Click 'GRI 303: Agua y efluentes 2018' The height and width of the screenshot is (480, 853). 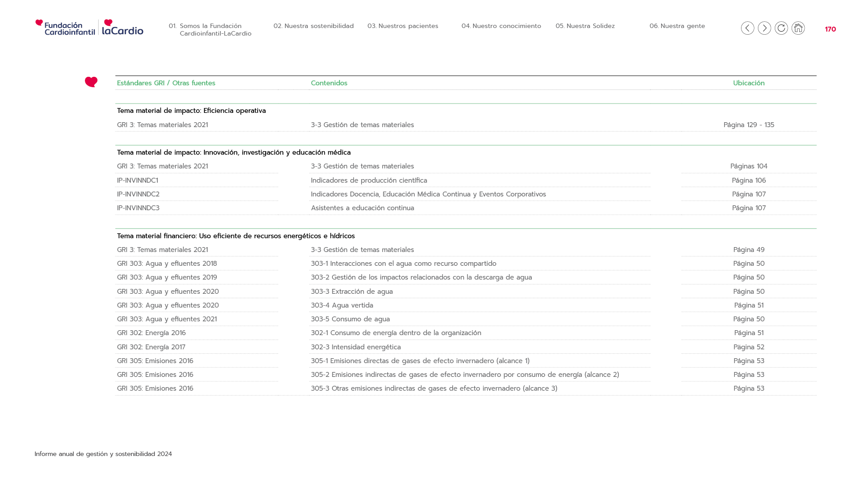tap(167, 264)
